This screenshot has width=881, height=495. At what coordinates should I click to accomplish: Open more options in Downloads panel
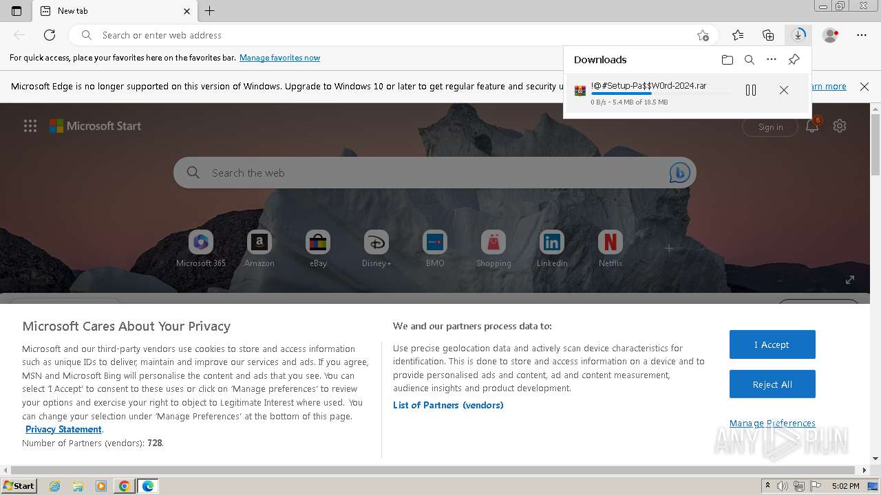772,60
